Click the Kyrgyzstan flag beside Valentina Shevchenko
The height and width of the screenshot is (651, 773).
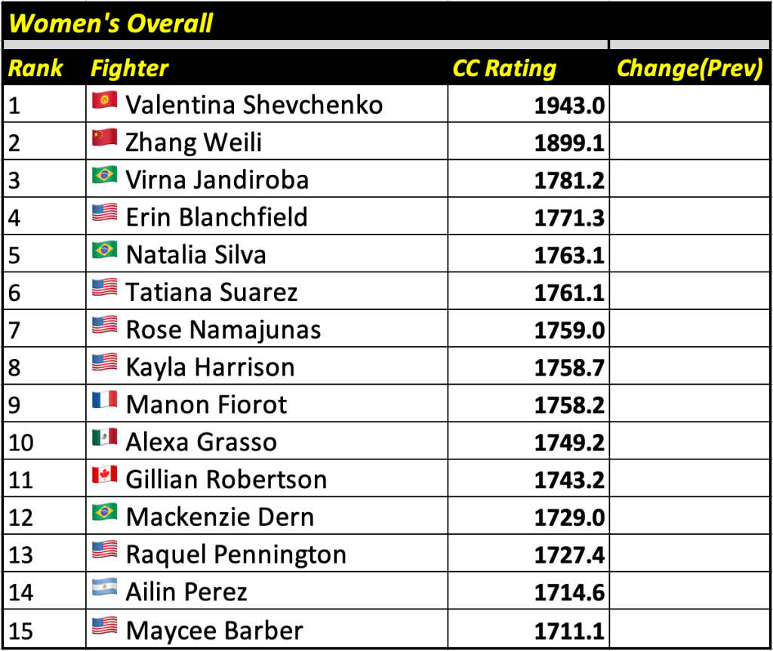click(x=104, y=102)
